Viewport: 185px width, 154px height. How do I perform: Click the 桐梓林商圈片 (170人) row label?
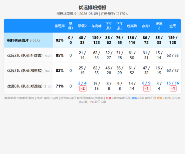[x=23, y=40]
